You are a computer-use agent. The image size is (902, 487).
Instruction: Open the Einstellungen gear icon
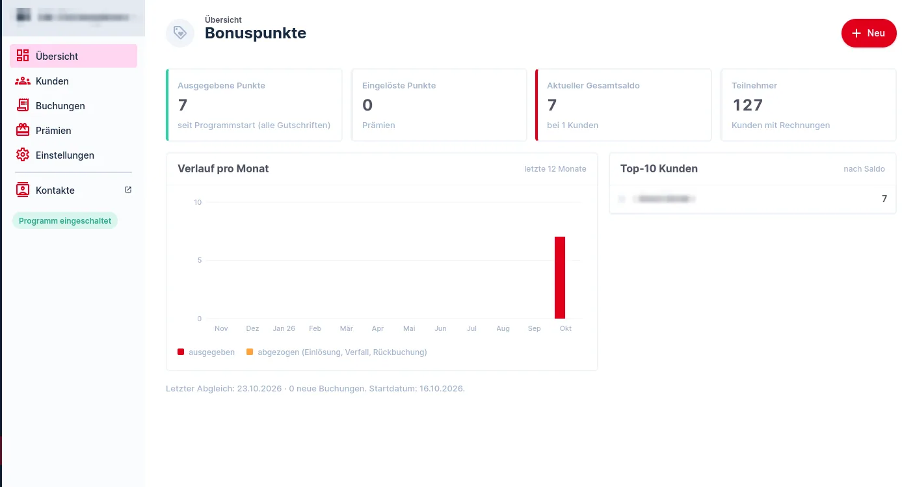tap(23, 155)
